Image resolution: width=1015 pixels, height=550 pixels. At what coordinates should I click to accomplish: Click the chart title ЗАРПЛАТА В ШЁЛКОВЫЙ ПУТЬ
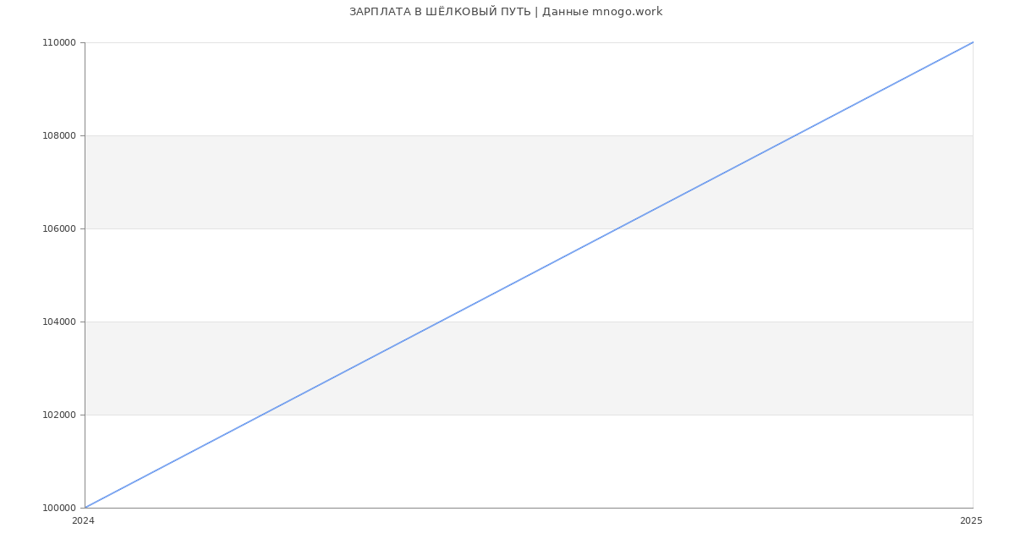pyautogui.click(x=440, y=12)
